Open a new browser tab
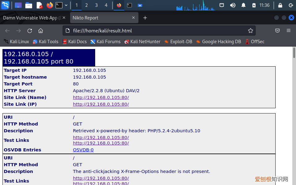 pos(145,18)
